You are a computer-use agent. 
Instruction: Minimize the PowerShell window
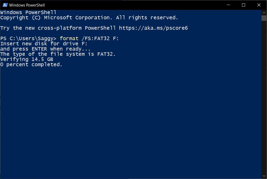(228, 5)
